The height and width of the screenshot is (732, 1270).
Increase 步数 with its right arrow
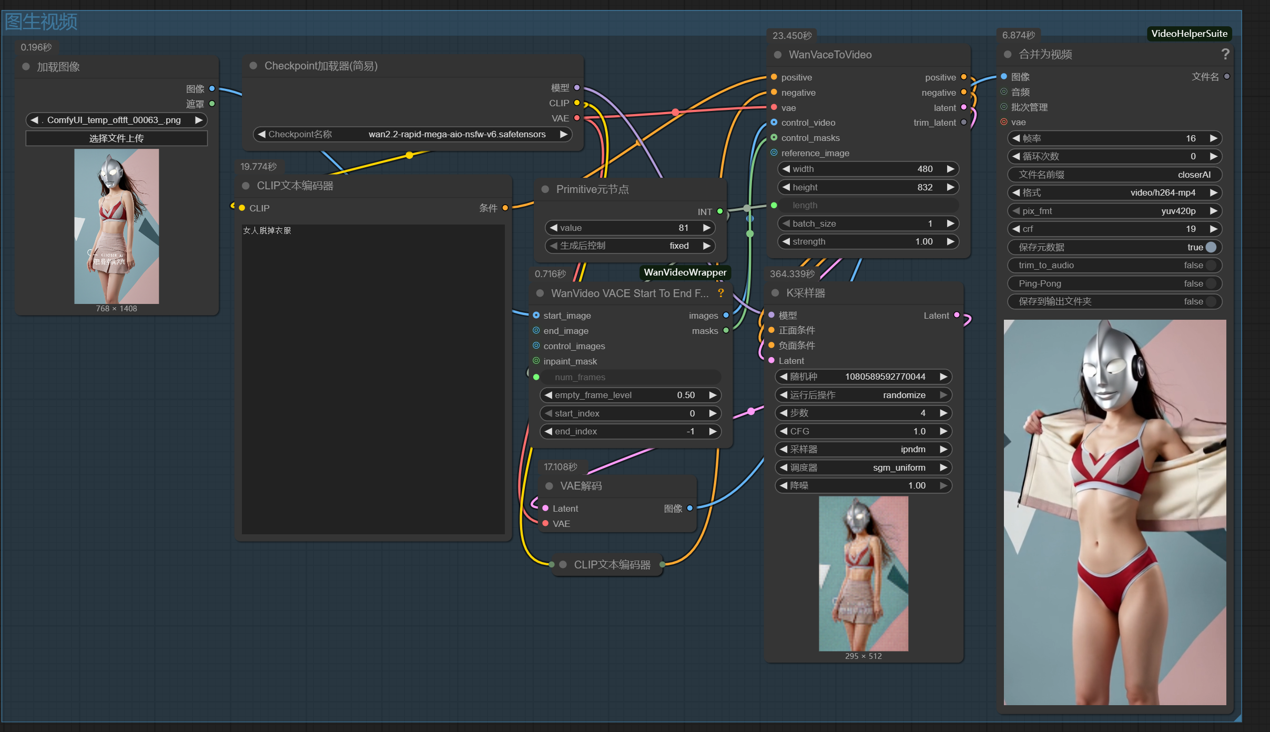(x=943, y=413)
